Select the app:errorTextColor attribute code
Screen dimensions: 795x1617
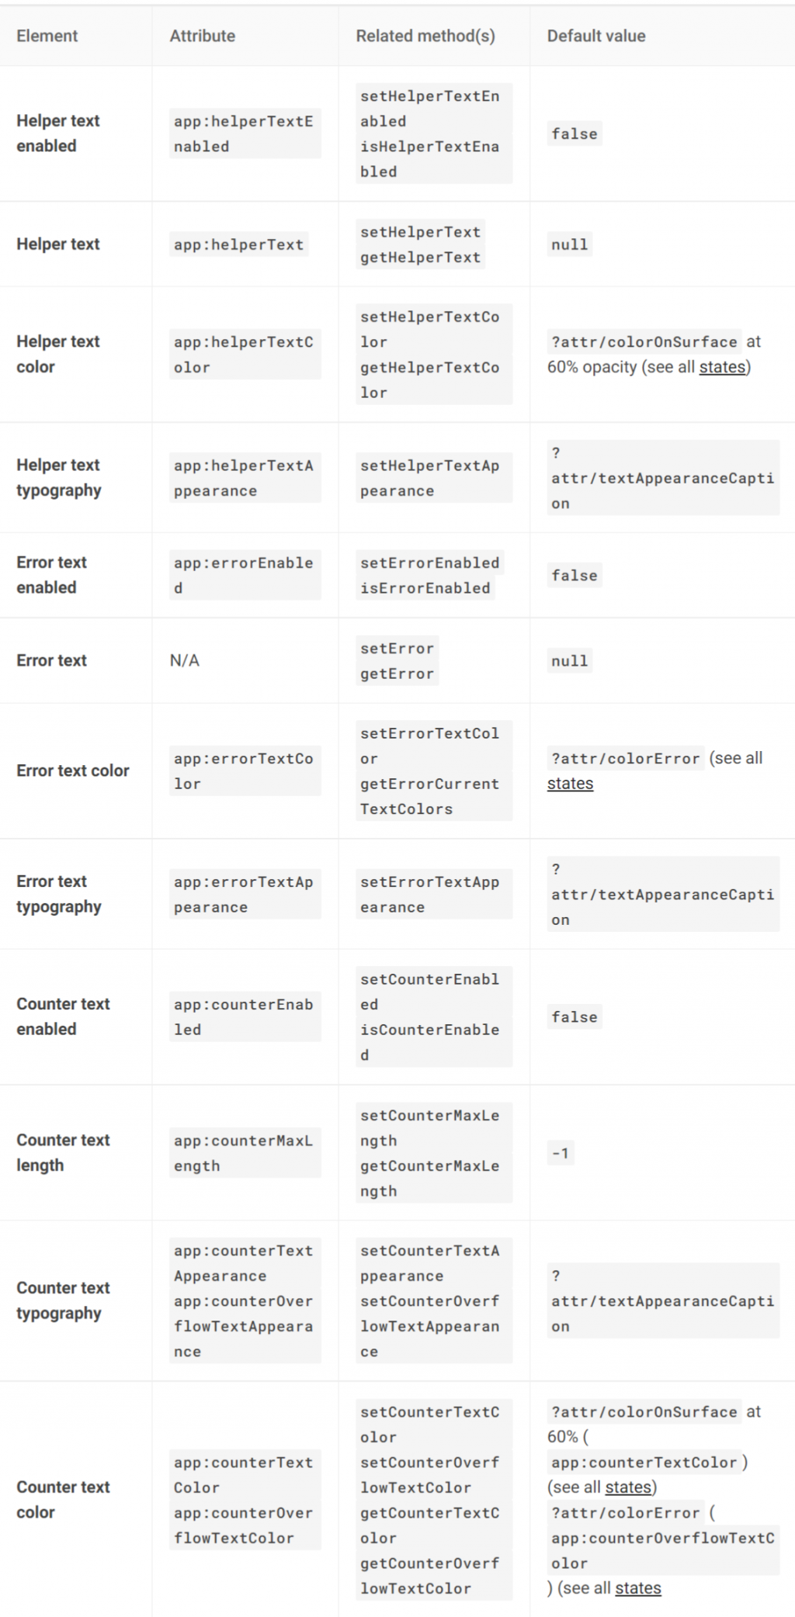[245, 771]
